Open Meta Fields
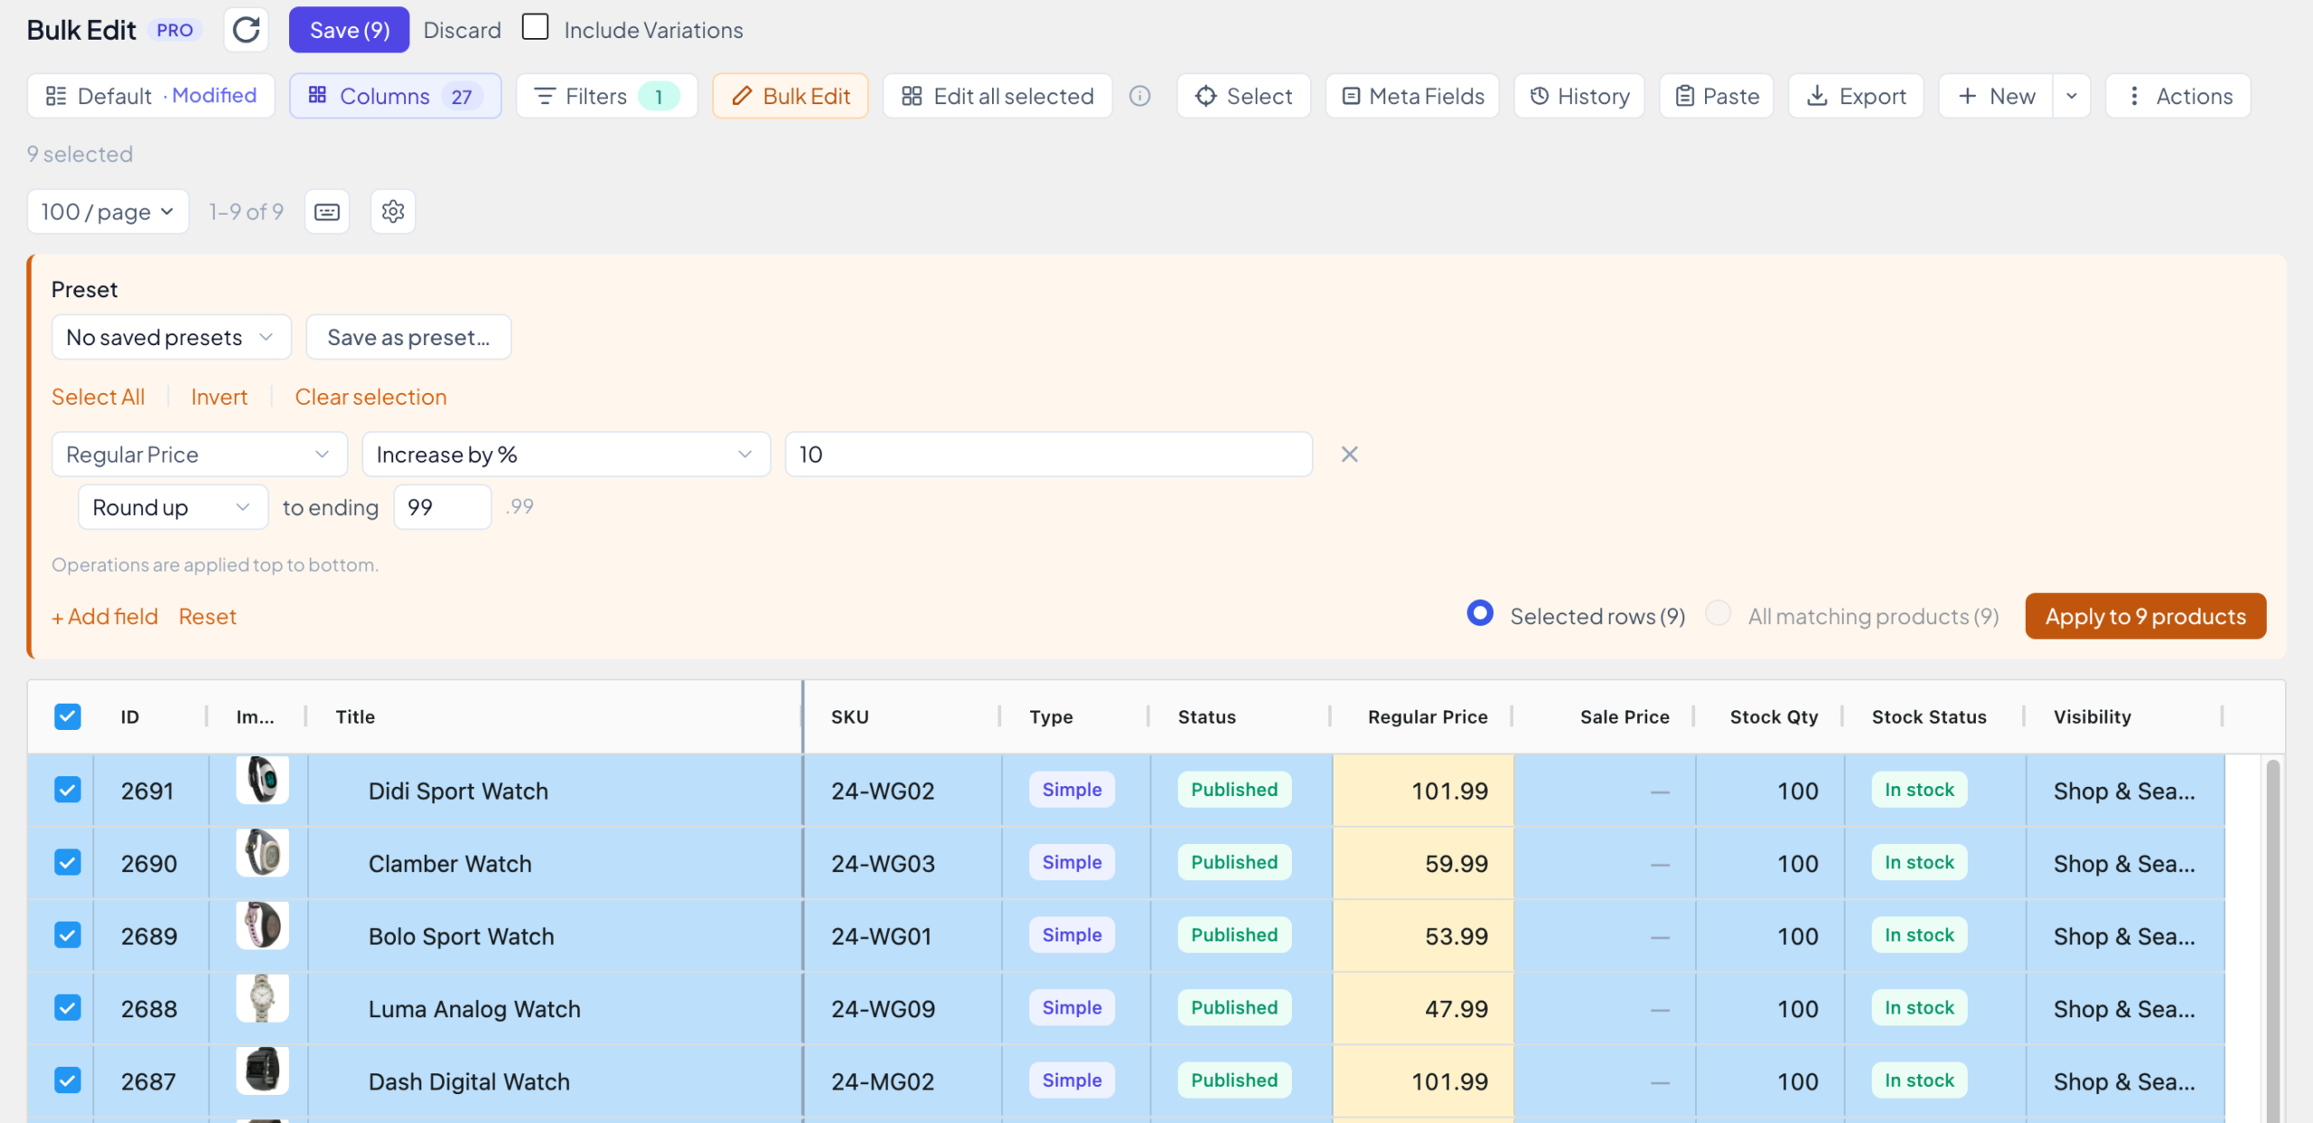This screenshot has height=1123, width=2313. click(1412, 96)
